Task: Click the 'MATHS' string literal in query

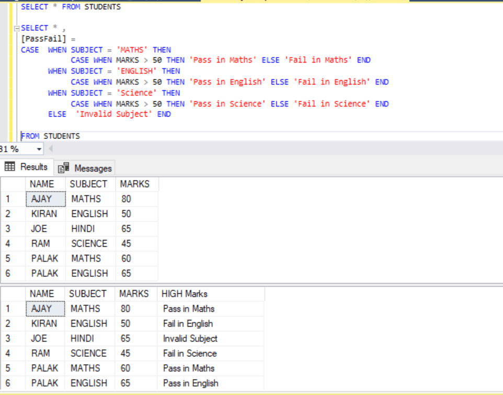Action: [132, 50]
